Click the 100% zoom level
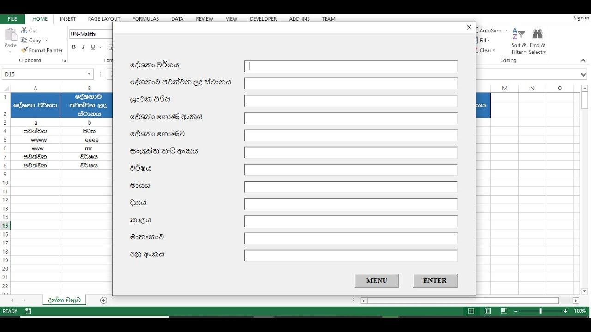This screenshot has height=332, width=591. (x=580, y=311)
